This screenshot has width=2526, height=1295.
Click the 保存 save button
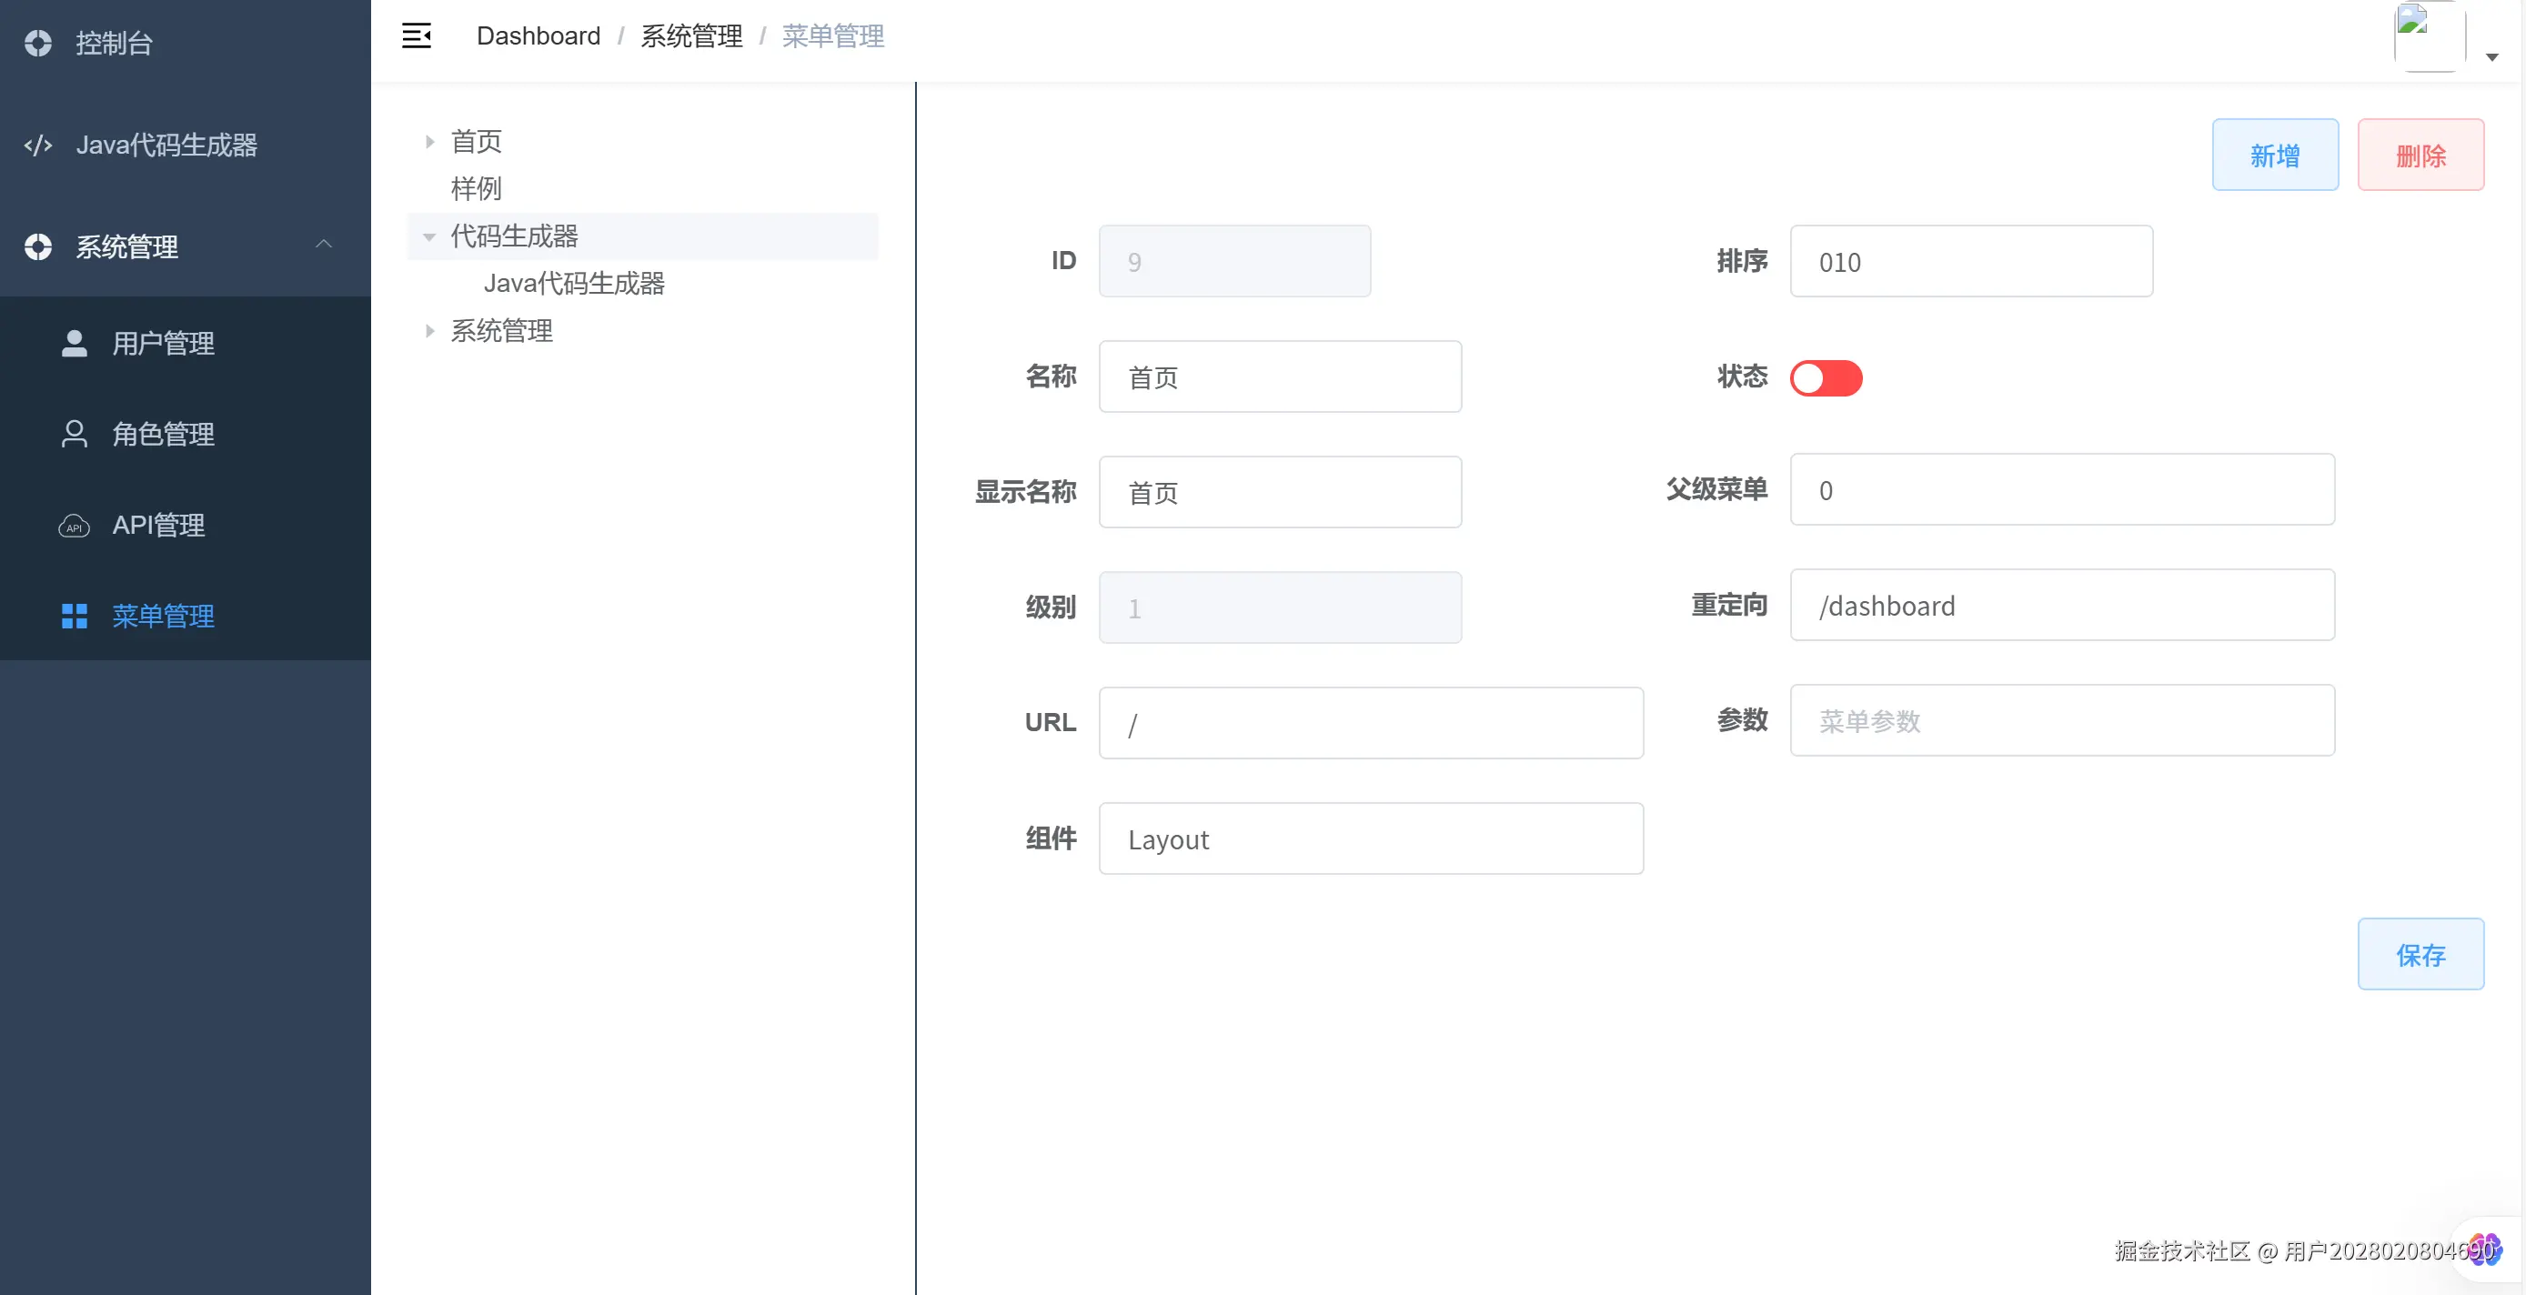click(2420, 954)
